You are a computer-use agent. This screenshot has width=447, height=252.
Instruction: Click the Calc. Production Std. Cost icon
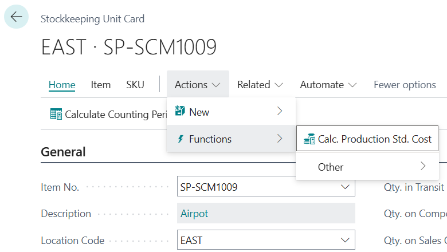click(x=309, y=139)
